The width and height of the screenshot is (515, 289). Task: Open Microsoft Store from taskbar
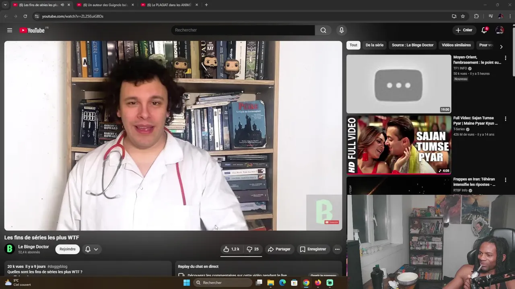tap(294, 283)
